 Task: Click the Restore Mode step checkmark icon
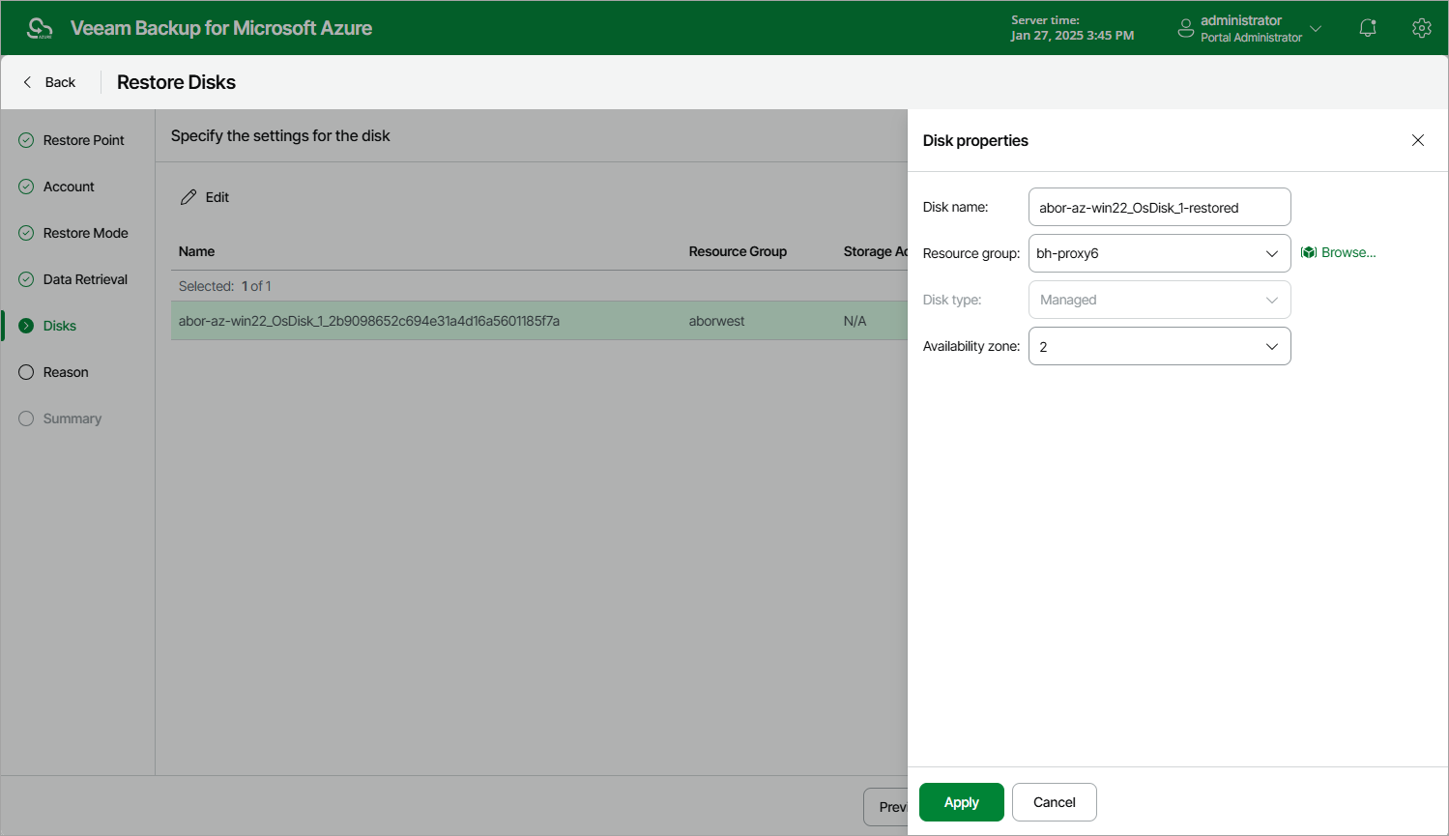26,233
